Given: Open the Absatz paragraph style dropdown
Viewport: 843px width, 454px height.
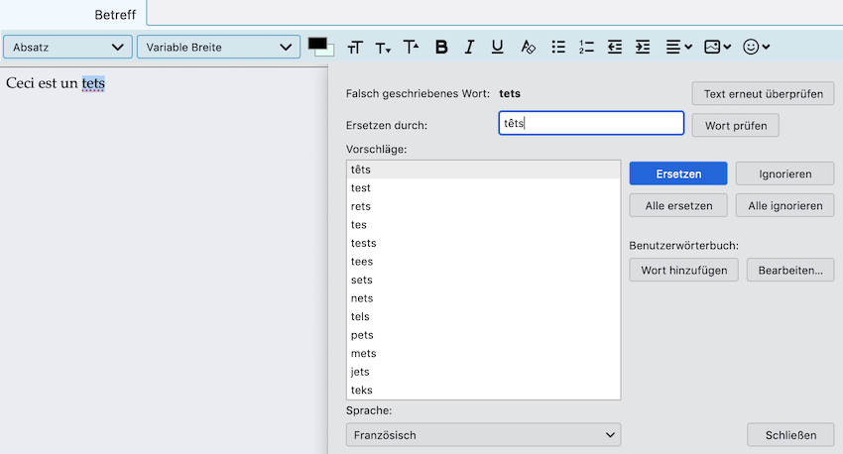Looking at the screenshot, I should click(67, 47).
